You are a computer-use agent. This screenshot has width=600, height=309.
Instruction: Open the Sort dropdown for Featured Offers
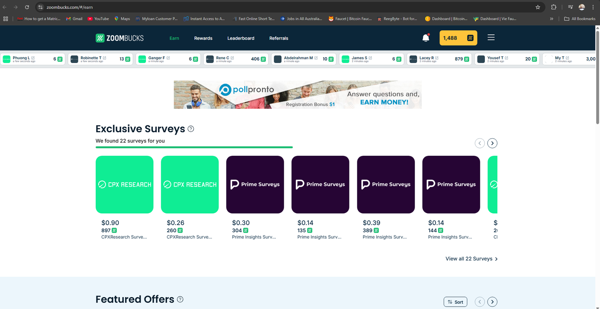[455, 302]
